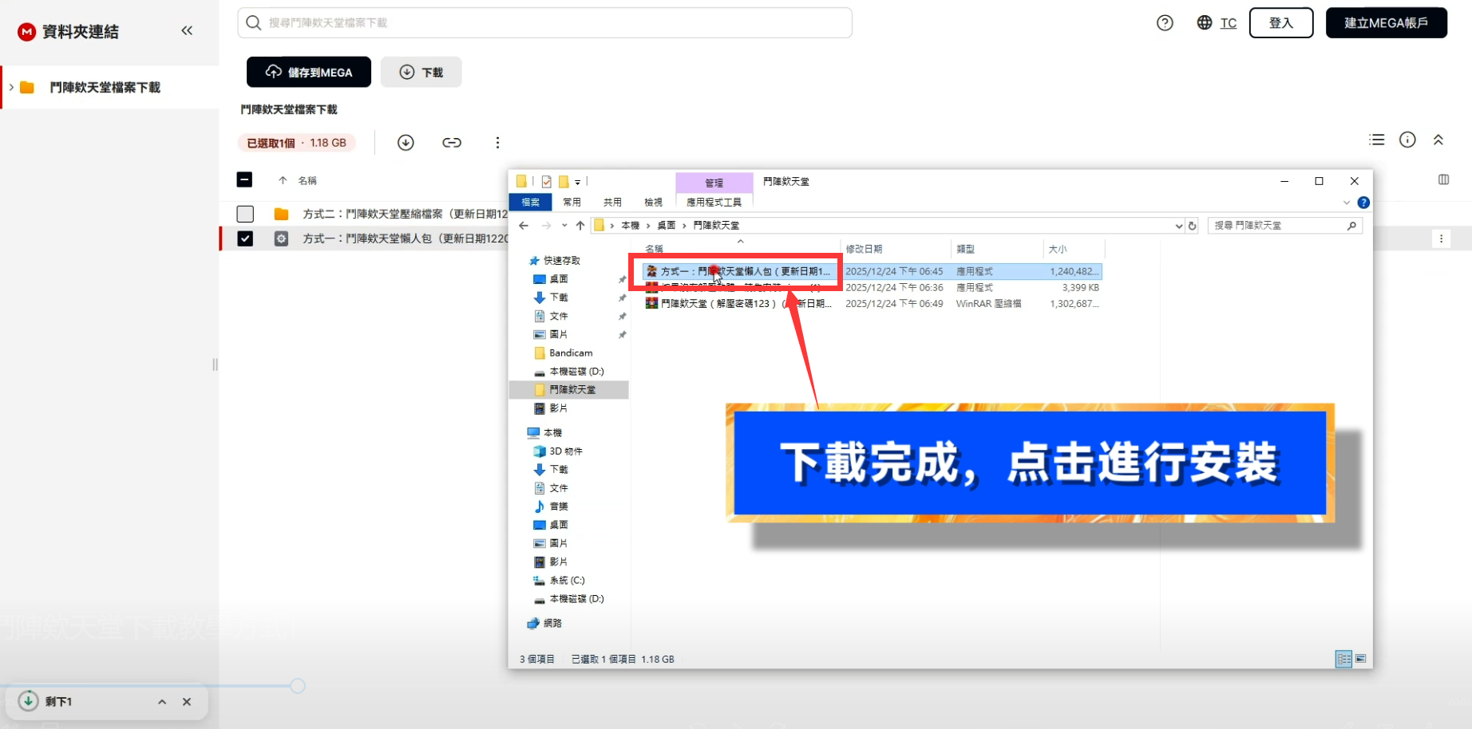This screenshot has height=729, width=1472.
Task: Click the page progress slider handle
Action: pos(297,685)
